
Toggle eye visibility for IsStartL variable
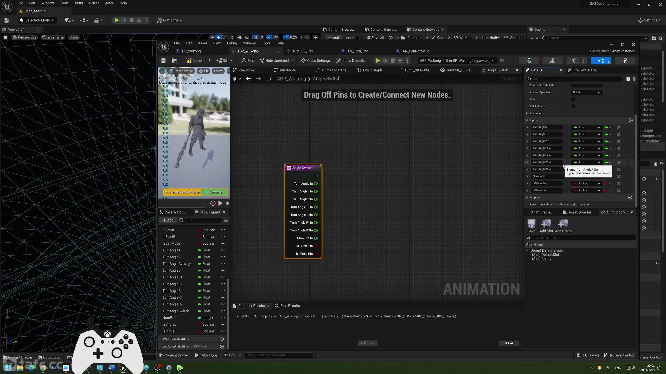click(223, 230)
